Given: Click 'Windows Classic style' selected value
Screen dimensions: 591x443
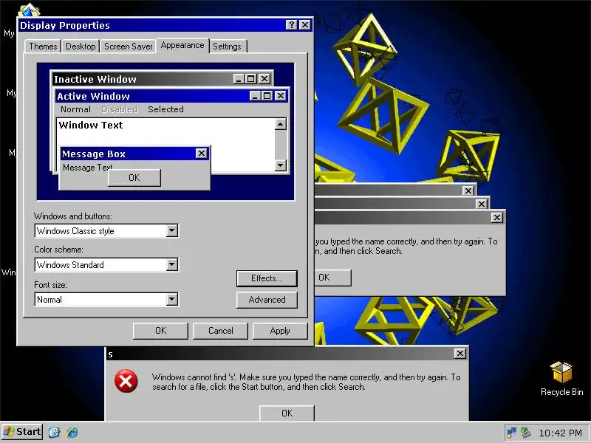Looking at the screenshot, I should click(75, 231).
